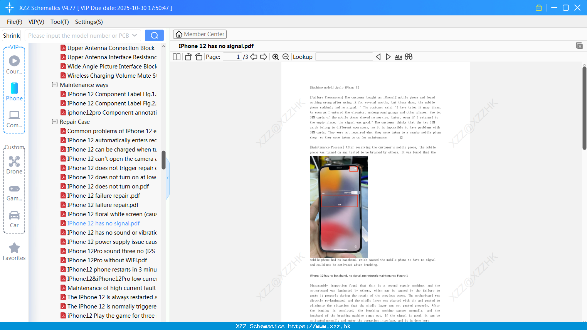The width and height of the screenshot is (587, 330).
Task: Collapse the left panel with the splitter arrow
Action: click(168, 178)
